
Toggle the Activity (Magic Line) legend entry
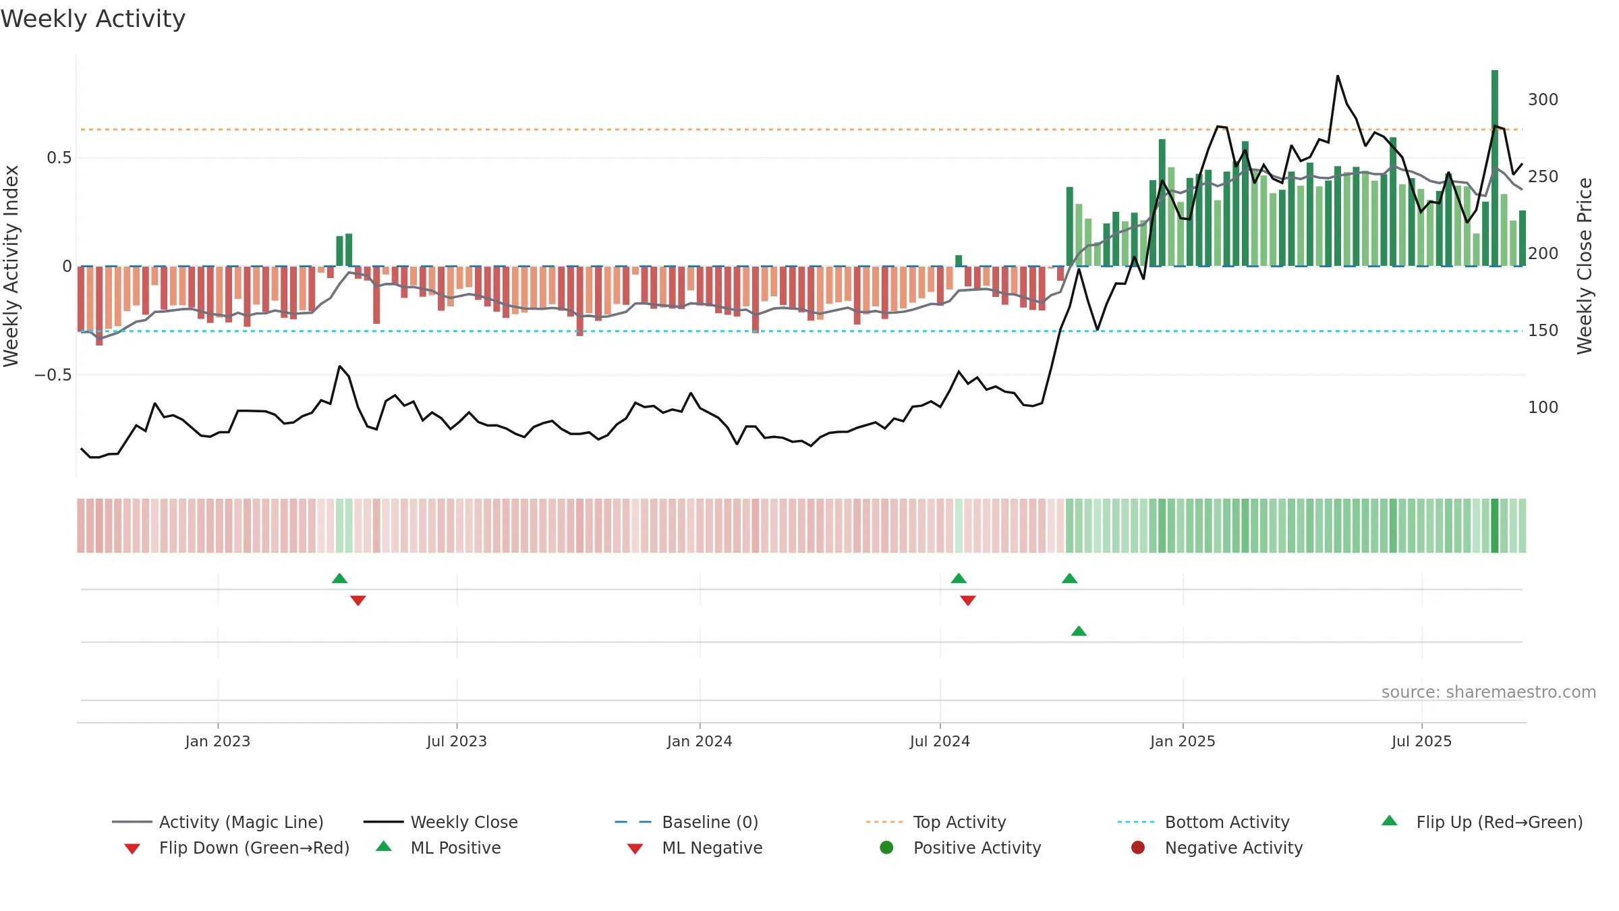(x=218, y=822)
